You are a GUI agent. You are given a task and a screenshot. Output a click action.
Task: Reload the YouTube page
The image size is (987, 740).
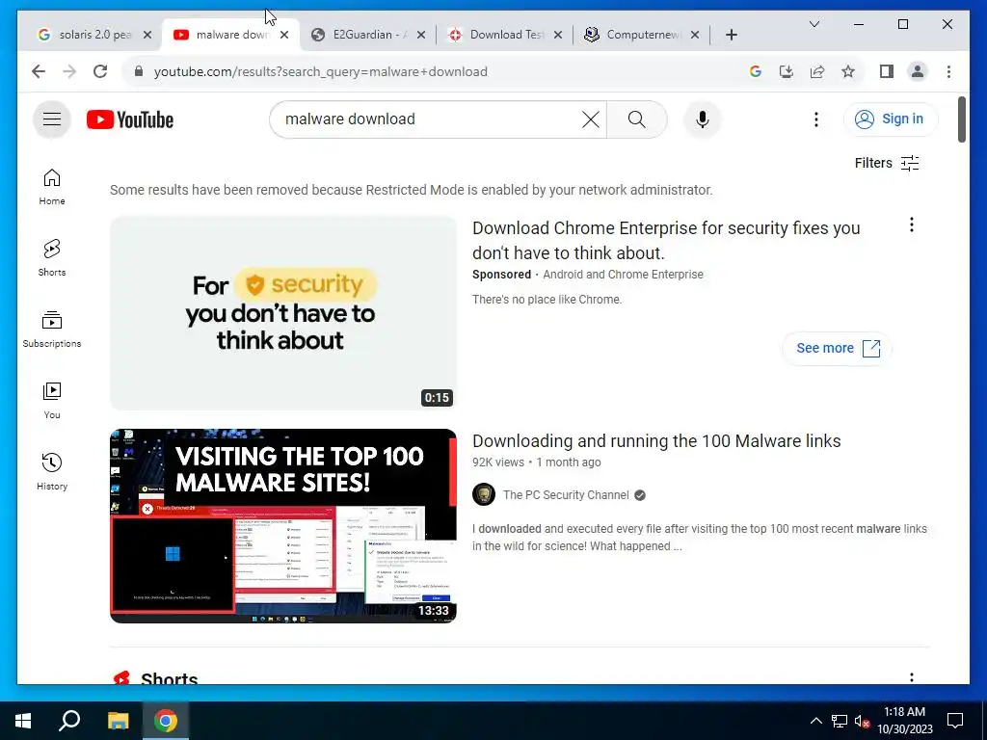pos(100,71)
